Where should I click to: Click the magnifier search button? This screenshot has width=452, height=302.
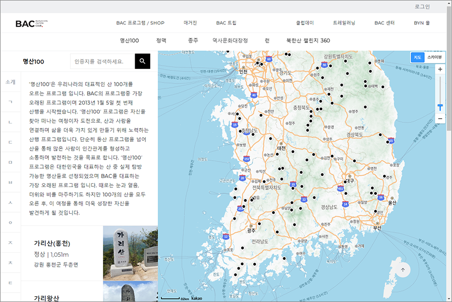142,61
